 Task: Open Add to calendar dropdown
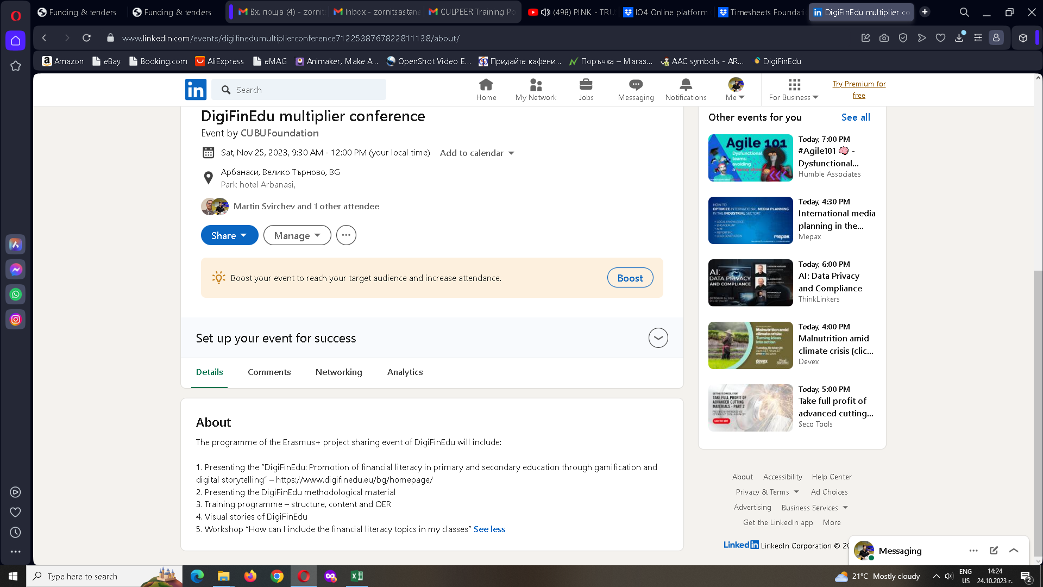click(477, 153)
